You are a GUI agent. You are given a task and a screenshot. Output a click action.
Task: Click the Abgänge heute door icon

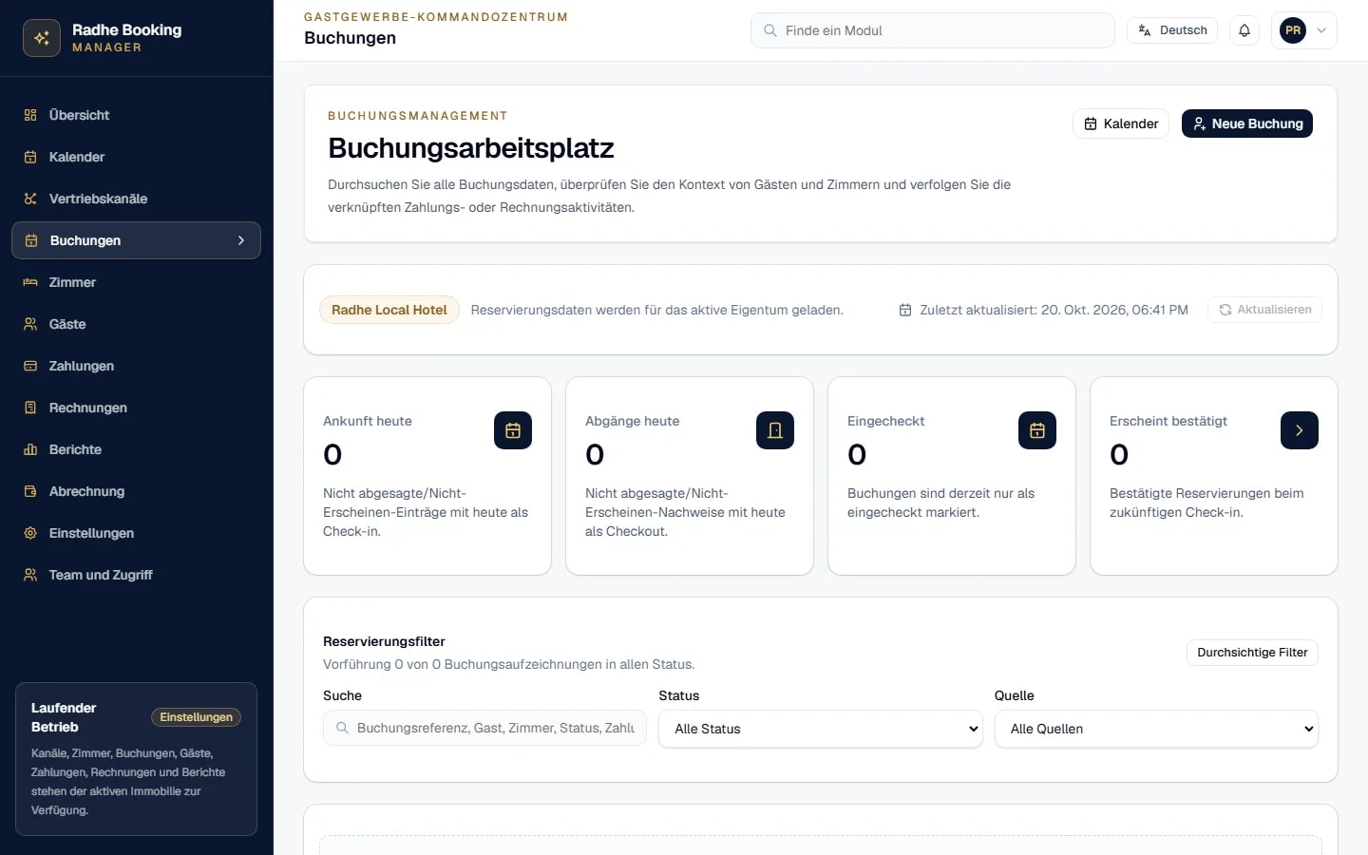[775, 430]
